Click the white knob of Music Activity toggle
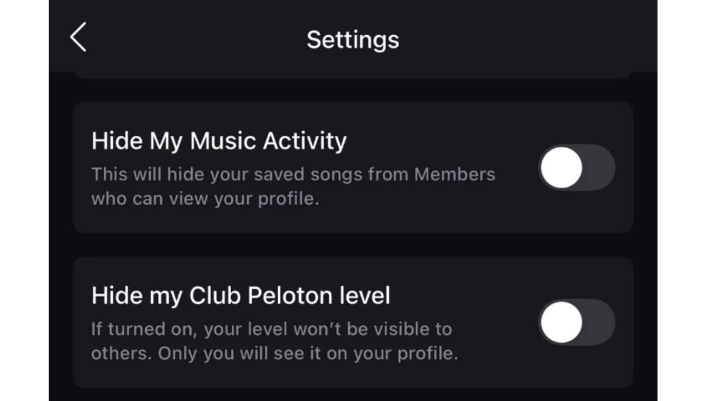 point(561,168)
